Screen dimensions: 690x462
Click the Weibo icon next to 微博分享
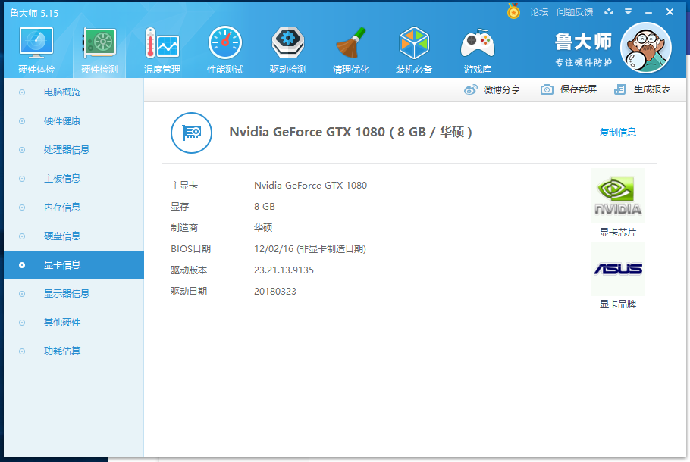470,89
